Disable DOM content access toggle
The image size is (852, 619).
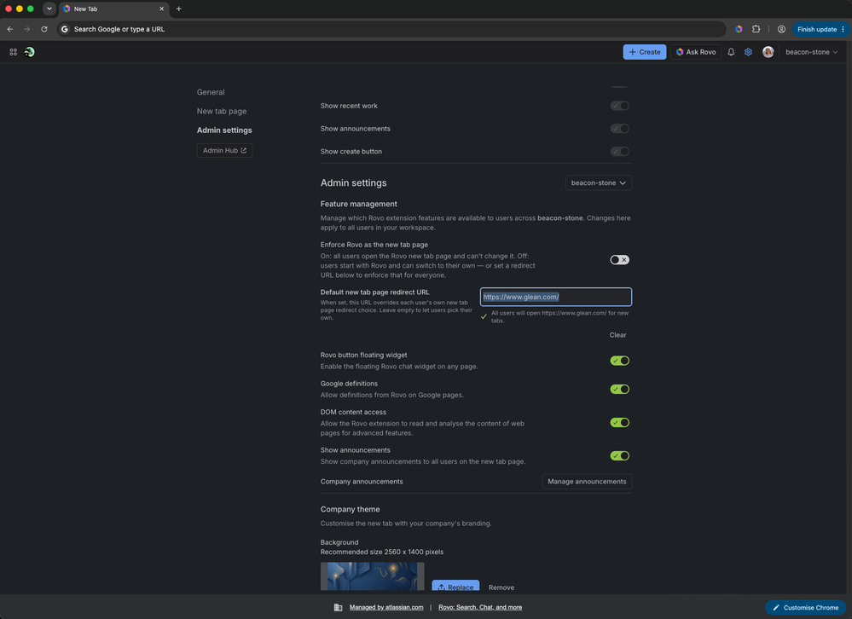tap(619, 423)
